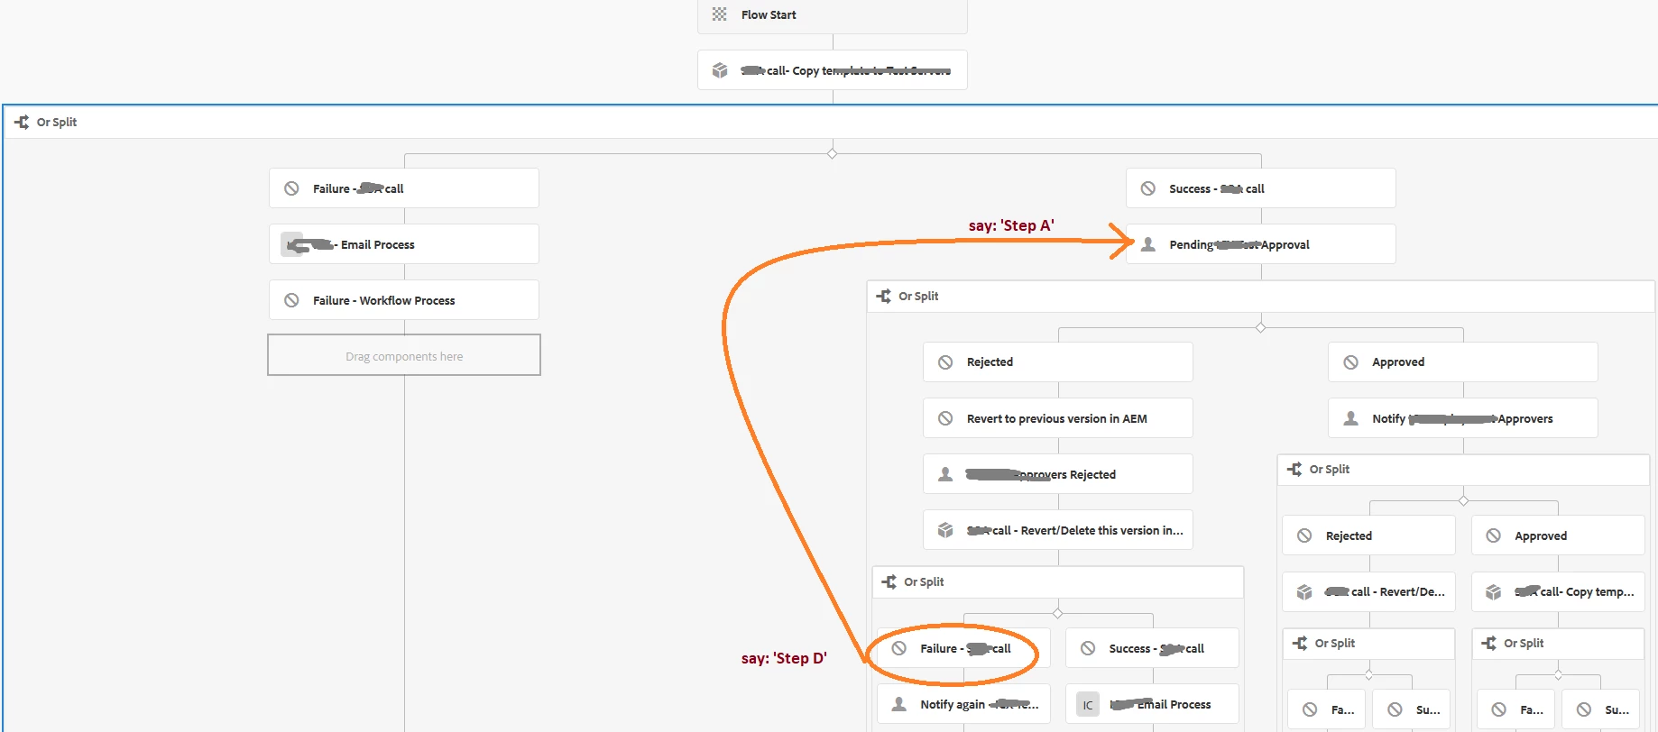Screen dimensions: 1658x732
Task: Click the 'Revert to previous version in AEM' text
Action: click(x=1057, y=418)
